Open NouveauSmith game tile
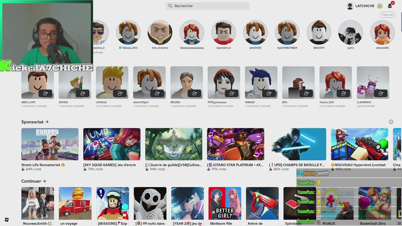 [38, 203]
